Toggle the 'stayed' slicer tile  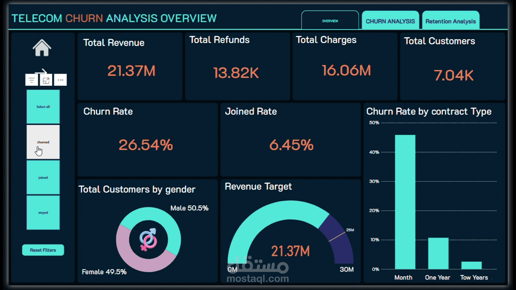pyautogui.click(x=43, y=212)
